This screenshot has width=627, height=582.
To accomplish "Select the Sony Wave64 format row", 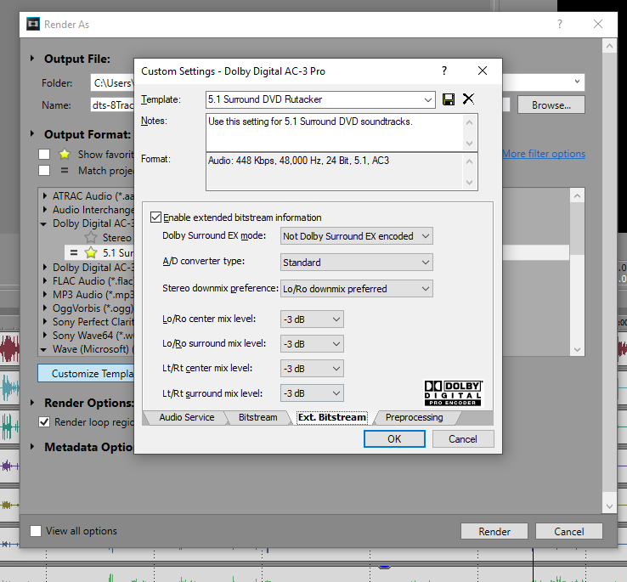I will tap(93, 336).
